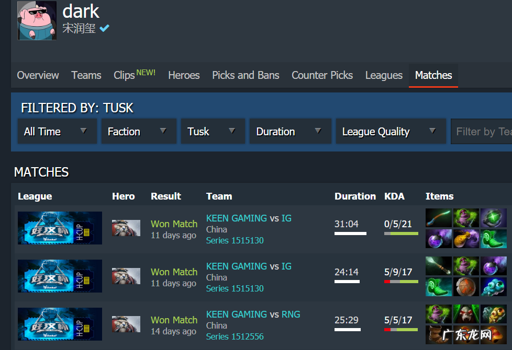Click Tranquil Boots item in 5/9/17 match
The image size is (512, 350).
(x=439, y=287)
